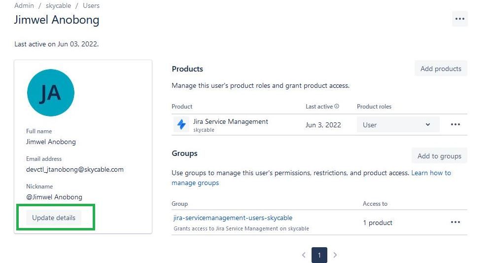Click the nickname @Jimwel Anobong
This screenshot has width=490, height=263.
point(54,197)
